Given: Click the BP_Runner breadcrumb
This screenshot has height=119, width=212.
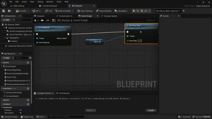Looking at the screenshot, I should point(64,20).
